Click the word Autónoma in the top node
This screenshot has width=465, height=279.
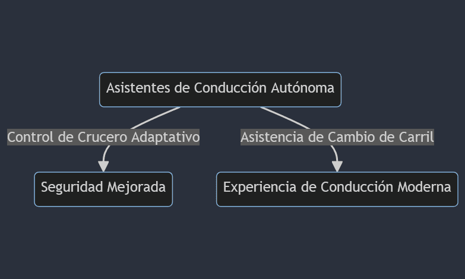click(302, 88)
